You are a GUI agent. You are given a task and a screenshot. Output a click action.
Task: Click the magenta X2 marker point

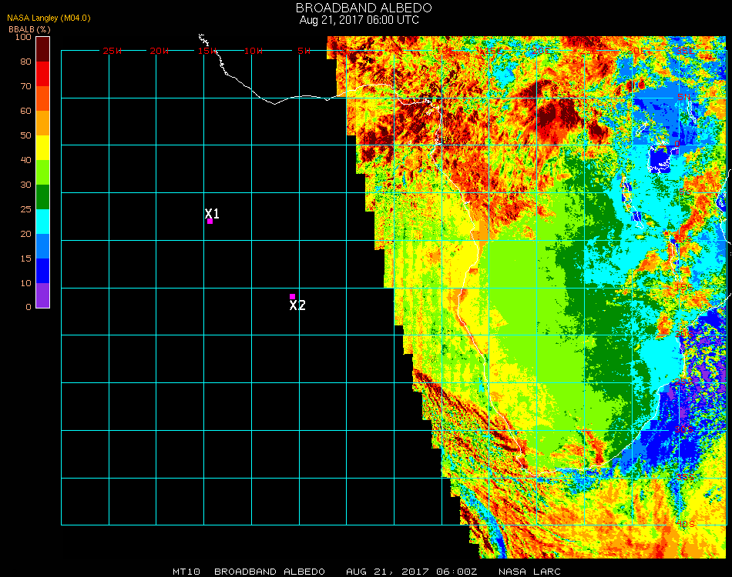click(x=292, y=296)
